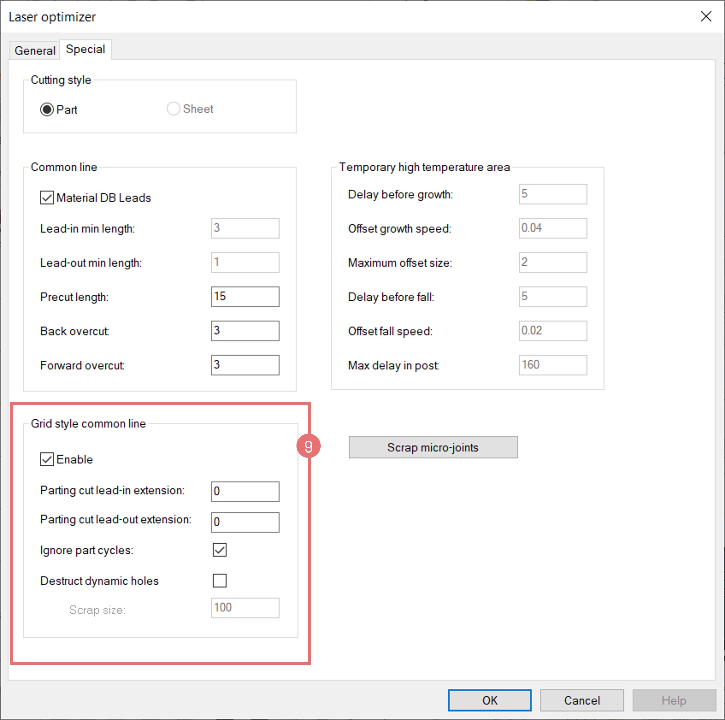Toggle Enable grid style common line
725x720 pixels.
47,459
